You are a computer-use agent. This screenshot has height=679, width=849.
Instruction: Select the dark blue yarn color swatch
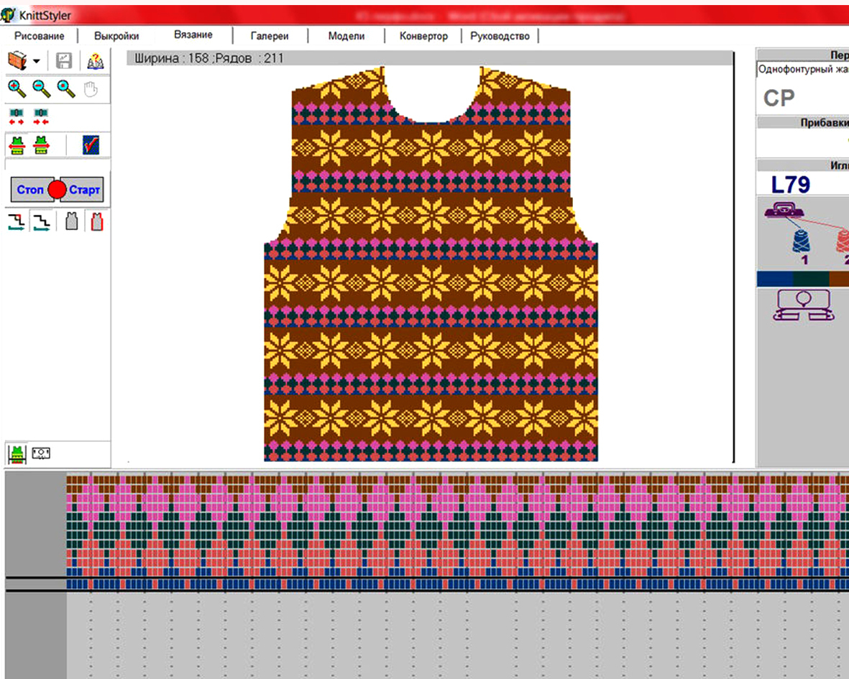click(x=775, y=279)
